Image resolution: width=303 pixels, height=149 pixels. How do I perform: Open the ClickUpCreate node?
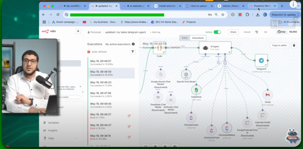(191, 118)
